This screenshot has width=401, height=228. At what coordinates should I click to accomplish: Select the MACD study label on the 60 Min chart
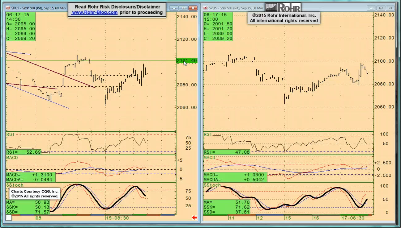pos(12,158)
